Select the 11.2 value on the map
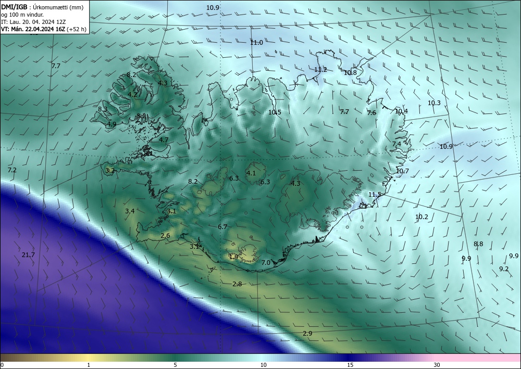Image resolution: width=521 pixels, height=369 pixels. pyautogui.click(x=320, y=70)
